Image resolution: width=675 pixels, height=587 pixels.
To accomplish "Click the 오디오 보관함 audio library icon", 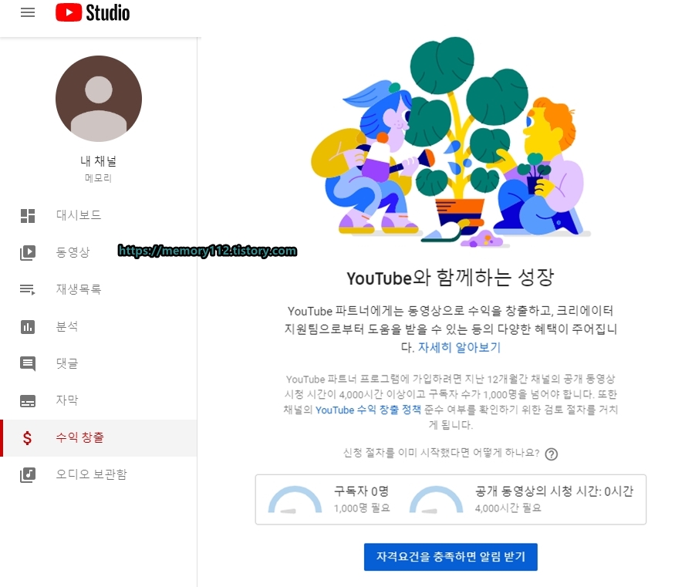I will [28, 475].
